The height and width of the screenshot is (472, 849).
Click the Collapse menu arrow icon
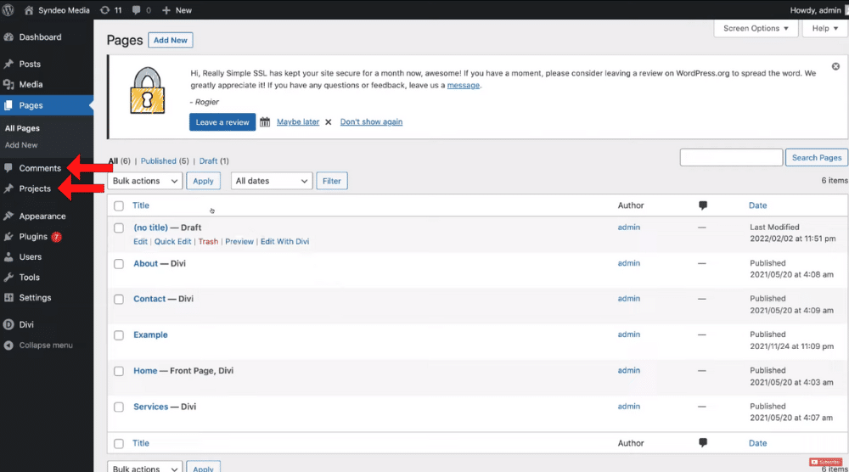point(8,345)
